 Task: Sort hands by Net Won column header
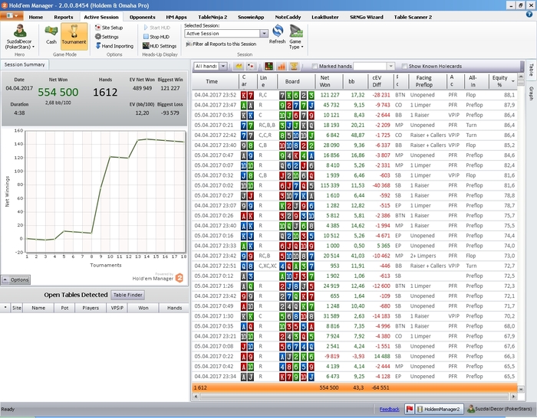coord(329,81)
